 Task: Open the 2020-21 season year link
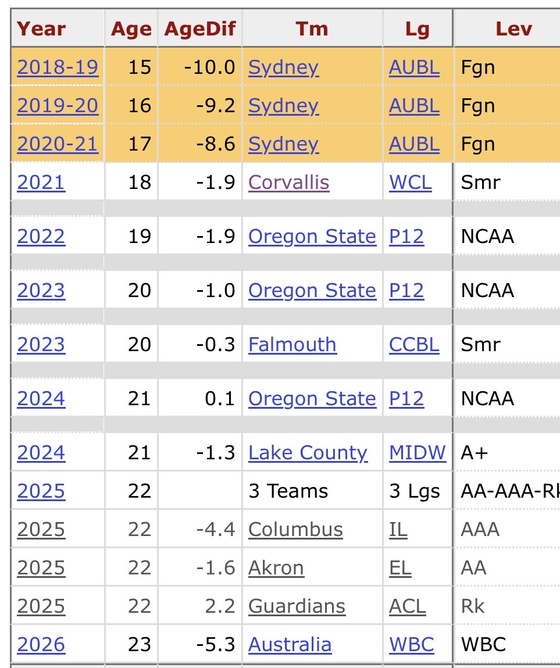[58, 144]
